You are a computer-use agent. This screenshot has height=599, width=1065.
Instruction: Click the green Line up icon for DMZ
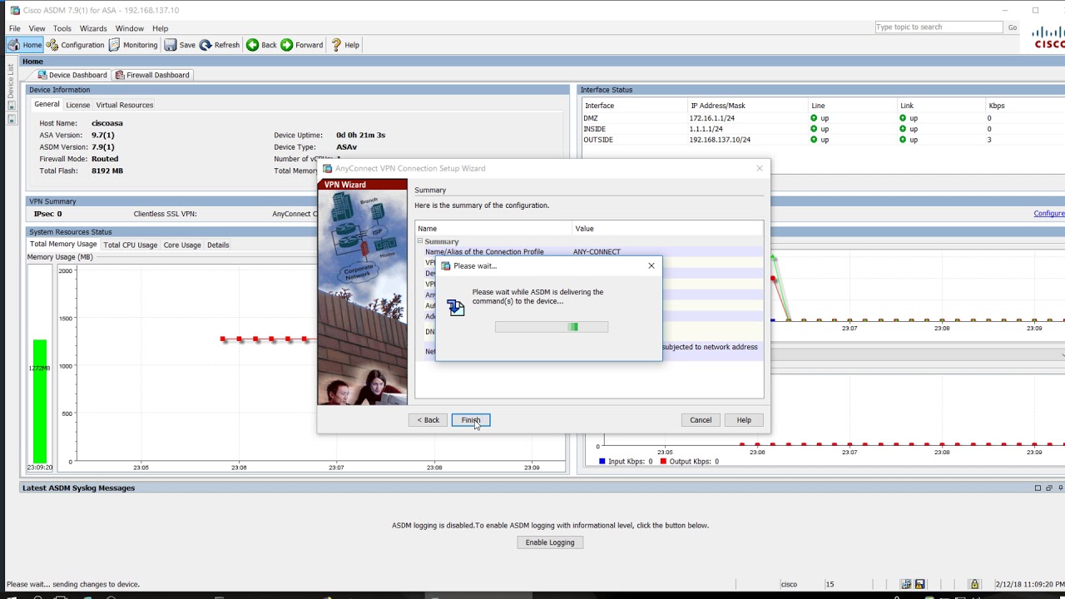click(814, 118)
